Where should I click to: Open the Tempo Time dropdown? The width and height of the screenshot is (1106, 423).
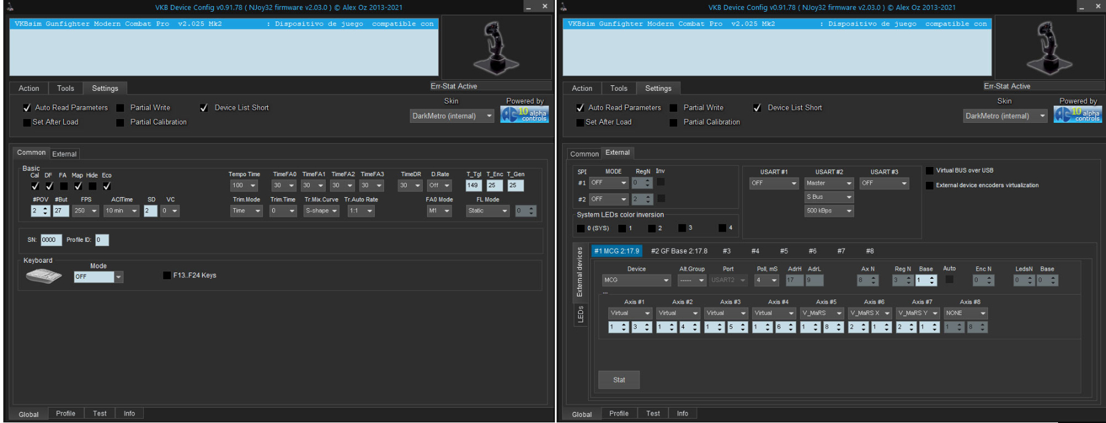244,185
